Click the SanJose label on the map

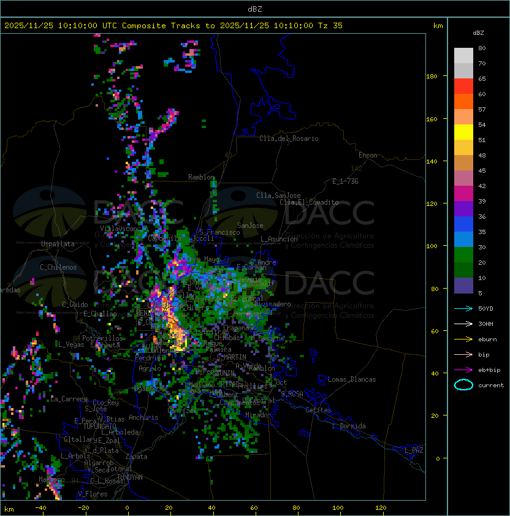click(250, 226)
